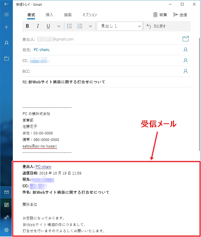Viewport: 201px width, 237px height.
Task: Expand list options chevron after numbering
Action: [x=90, y=26]
